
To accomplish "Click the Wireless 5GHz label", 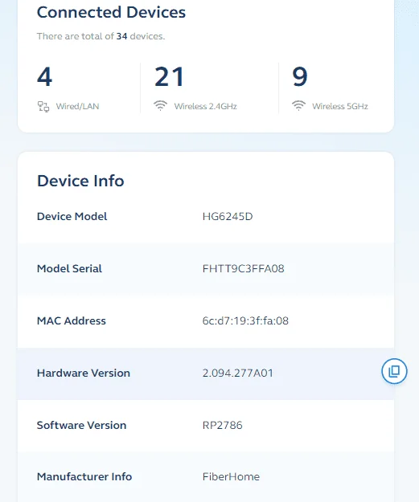I will point(340,106).
